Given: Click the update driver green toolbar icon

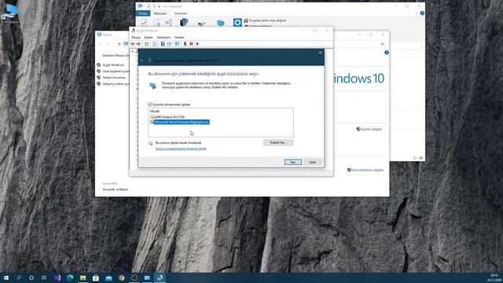Looking at the screenshot, I should (x=185, y=44).
